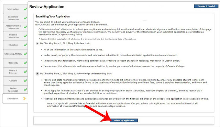Open the Review Application sidebar tab
The height and width of the screenshot is (127, 220).
[15, 90]
